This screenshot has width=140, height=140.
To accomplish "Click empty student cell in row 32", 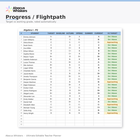I will pos(35,124).
